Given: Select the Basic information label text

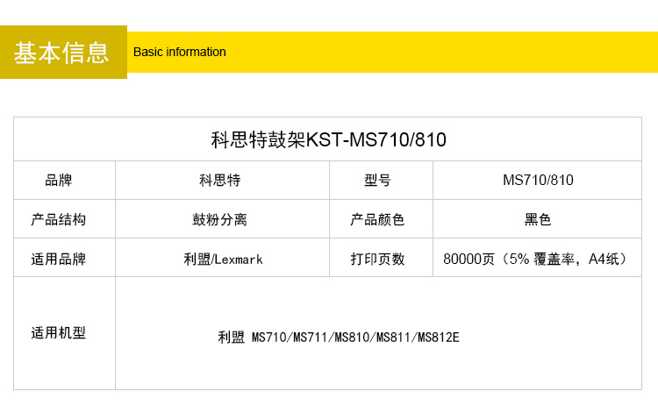Looking at the screenshot, I should 180,53.
